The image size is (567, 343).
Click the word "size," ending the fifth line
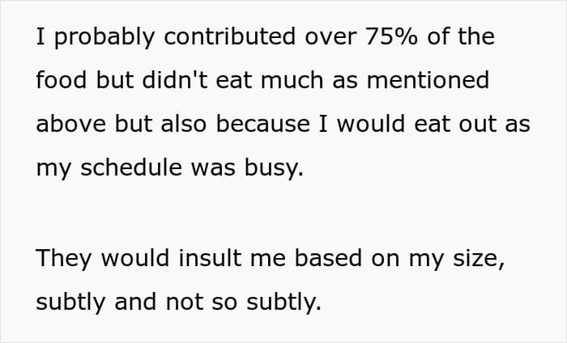(479, 259)
